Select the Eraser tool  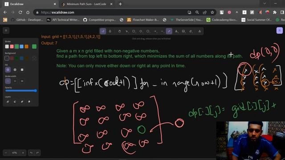(x=190, y=31)
